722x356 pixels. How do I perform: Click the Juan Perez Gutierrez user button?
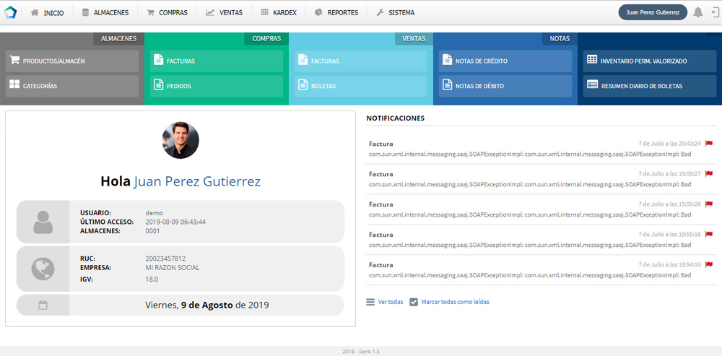click(652, 12)
